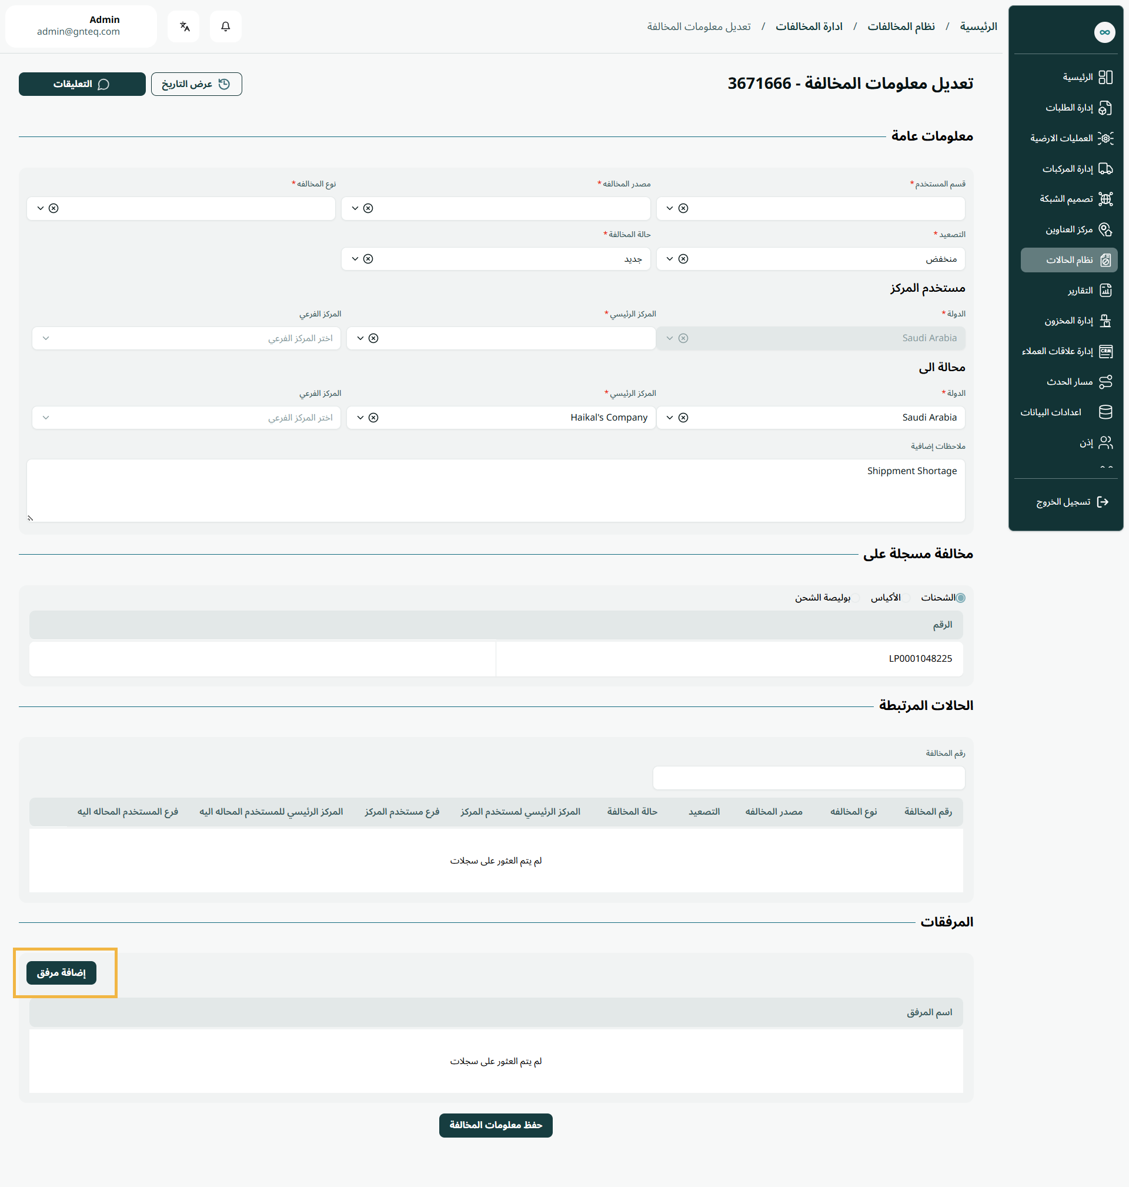This screenshot has height=1187, width=1129.
Task: Open التقارير reports icon in sidebar
Action: [1105, 291]
